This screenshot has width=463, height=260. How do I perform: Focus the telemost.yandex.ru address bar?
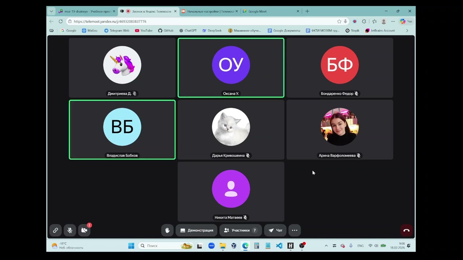tap(203, 21)
